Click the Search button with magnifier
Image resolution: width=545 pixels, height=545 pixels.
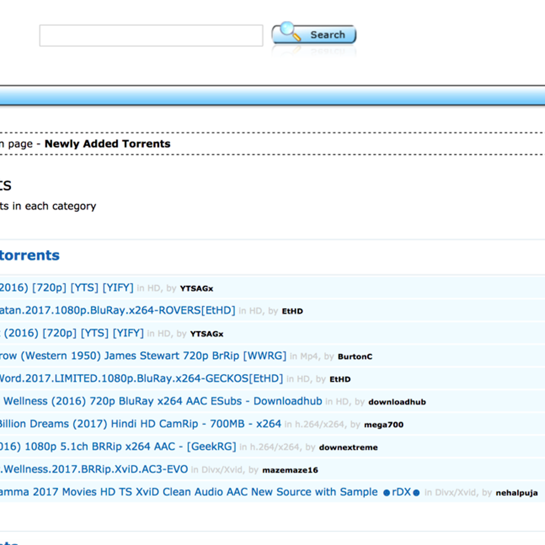[x=314, y=34]
